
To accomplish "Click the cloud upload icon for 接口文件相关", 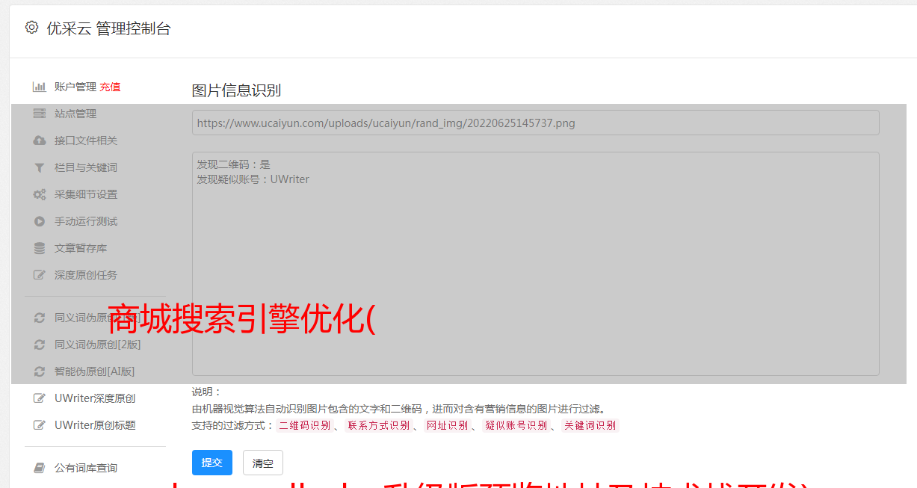I will click(40, 140).
